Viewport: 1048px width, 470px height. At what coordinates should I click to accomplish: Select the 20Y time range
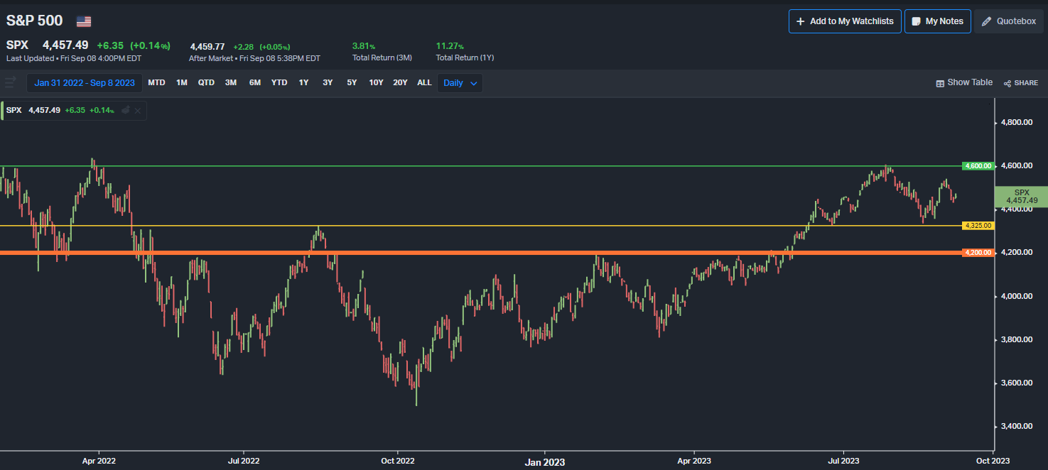[x=400, y=83]
